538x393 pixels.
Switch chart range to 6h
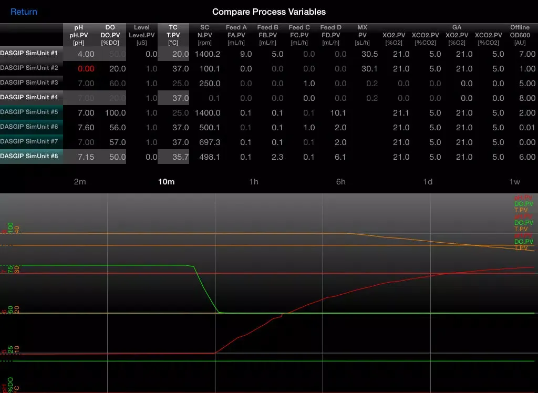click(x=340, y=182)
